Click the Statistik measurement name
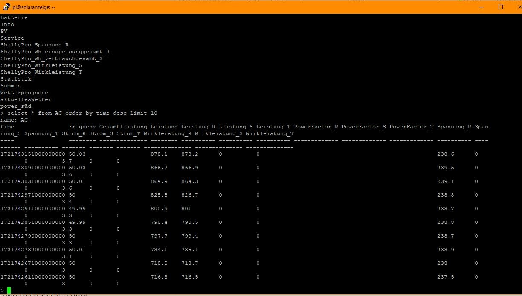 click(x=16, y=79)
